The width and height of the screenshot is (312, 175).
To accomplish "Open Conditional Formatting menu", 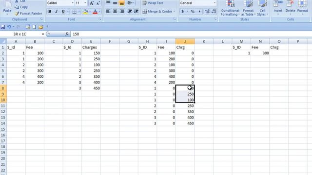I will point(230,8).
